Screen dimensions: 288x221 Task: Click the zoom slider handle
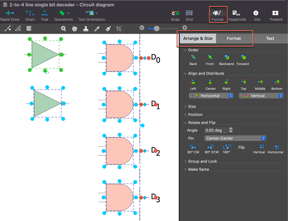coord(156,28)
